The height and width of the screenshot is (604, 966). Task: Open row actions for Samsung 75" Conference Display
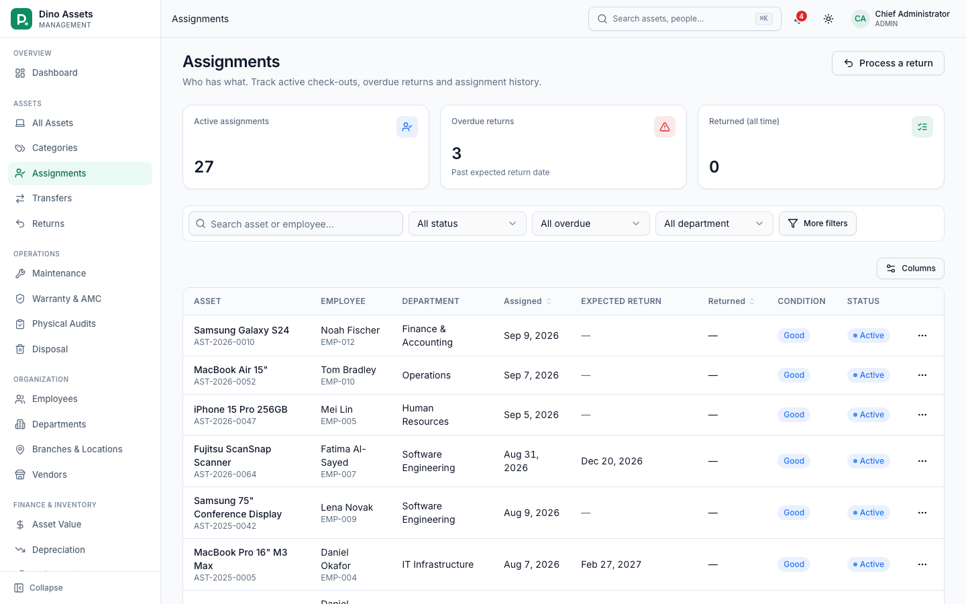click(922, 513)
